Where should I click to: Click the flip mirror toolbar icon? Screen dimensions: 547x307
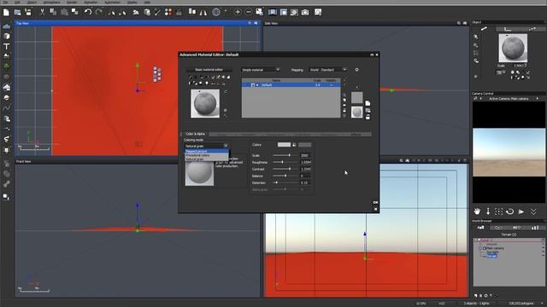(203, 12)
